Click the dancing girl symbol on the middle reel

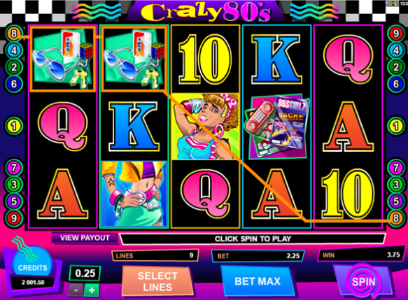pos(206,127)
